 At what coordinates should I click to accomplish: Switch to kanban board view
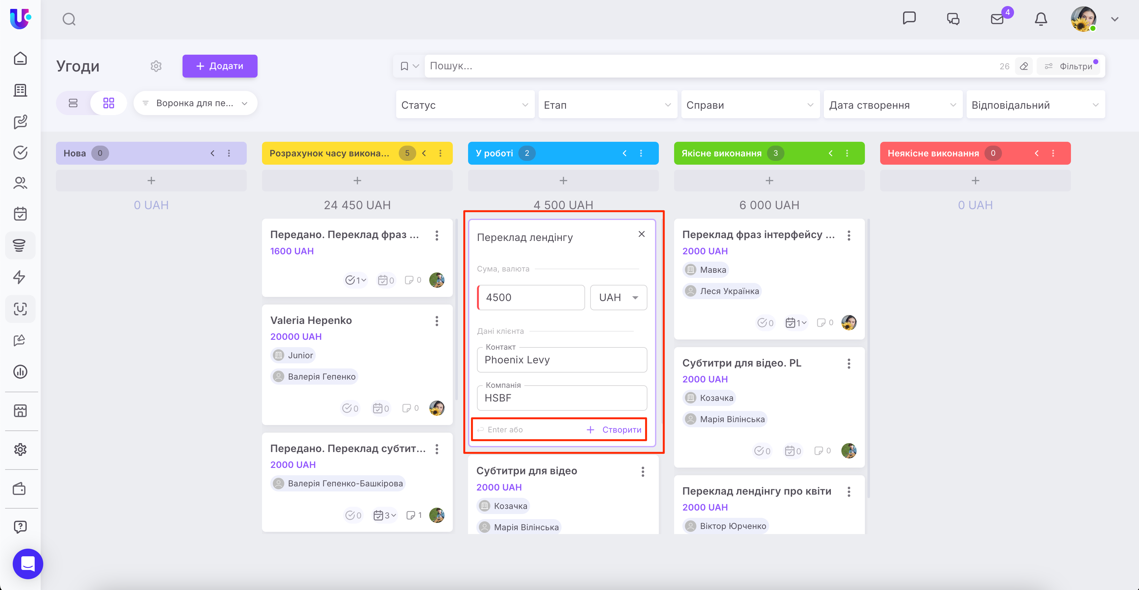[x=108, y=103]
